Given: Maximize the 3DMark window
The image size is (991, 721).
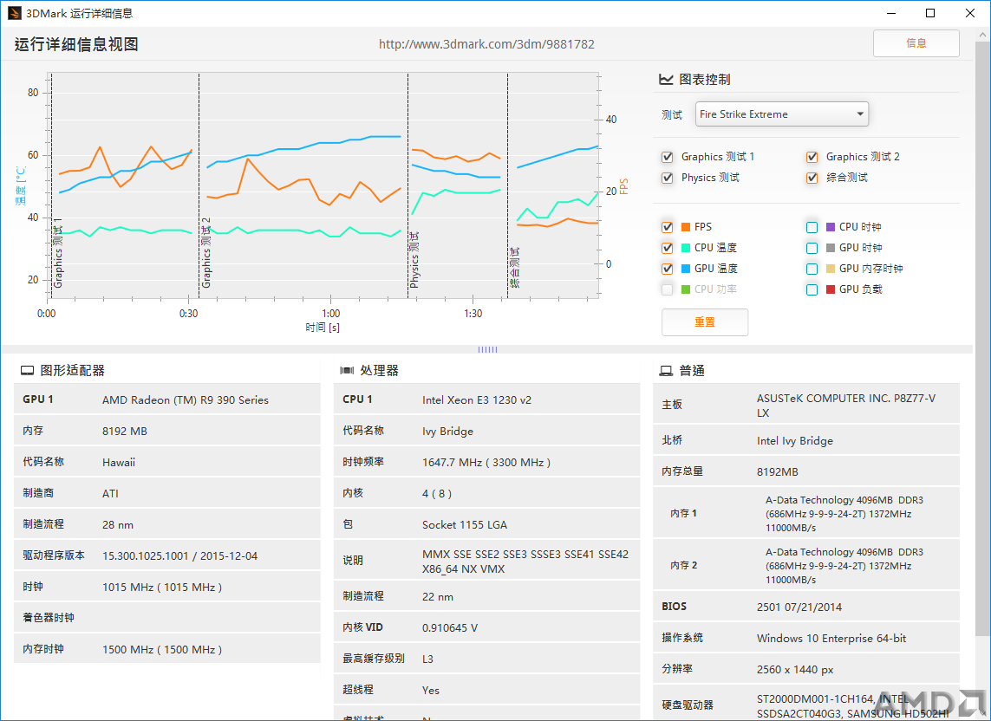Looking at the screenshot, I should click(930, 13).
